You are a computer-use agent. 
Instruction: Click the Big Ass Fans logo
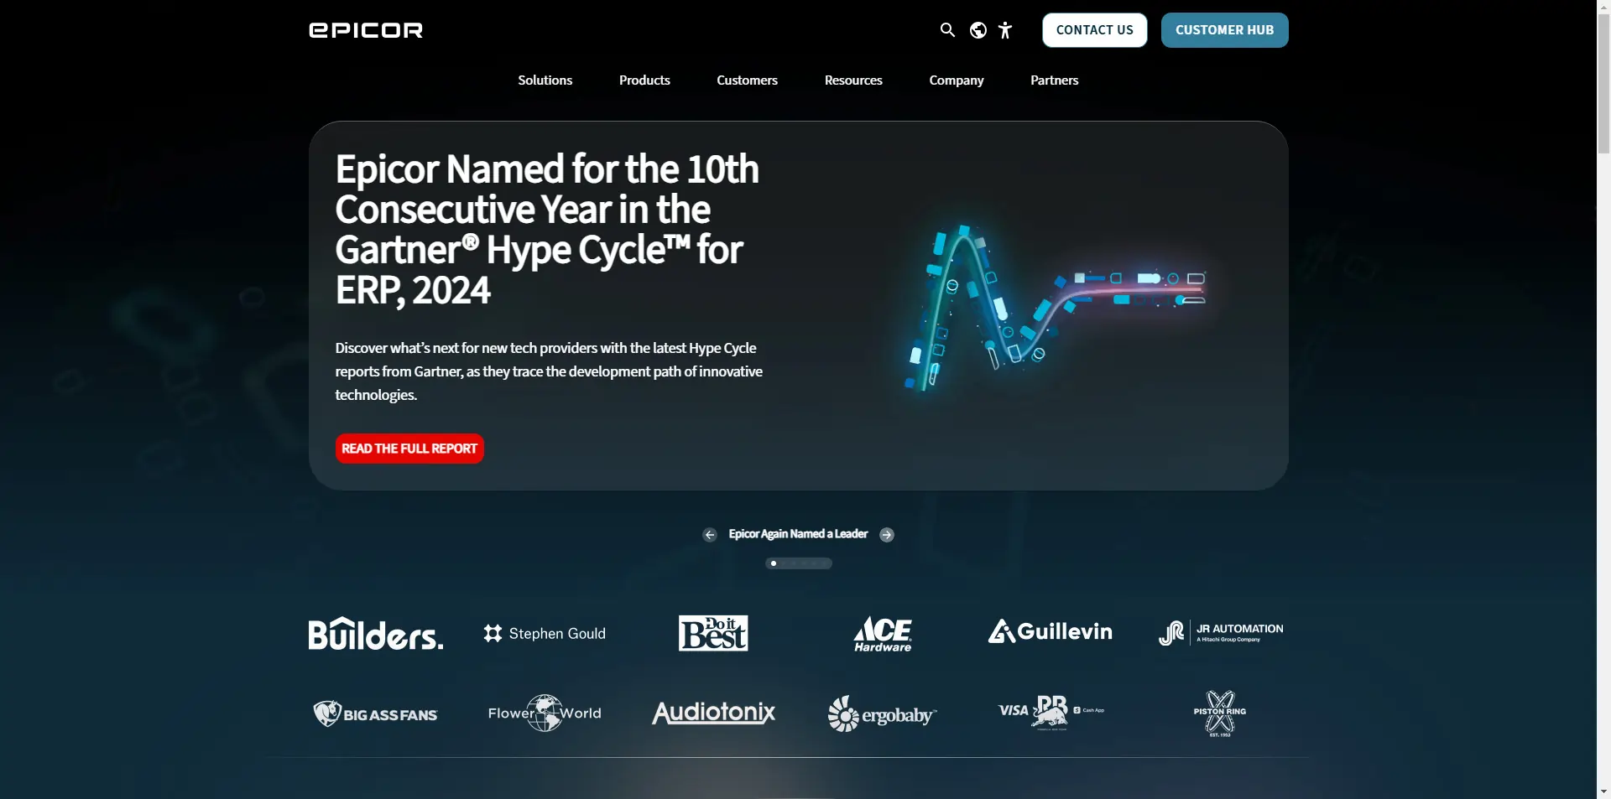coord(375,714)
